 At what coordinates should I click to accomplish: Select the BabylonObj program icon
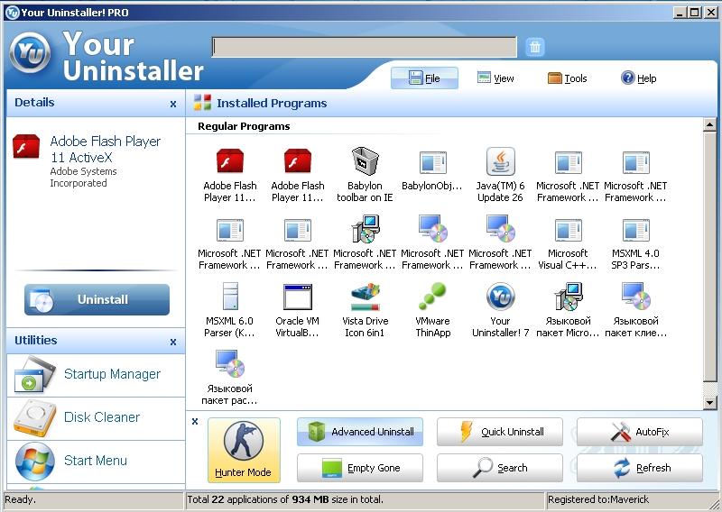pos(432,162)
